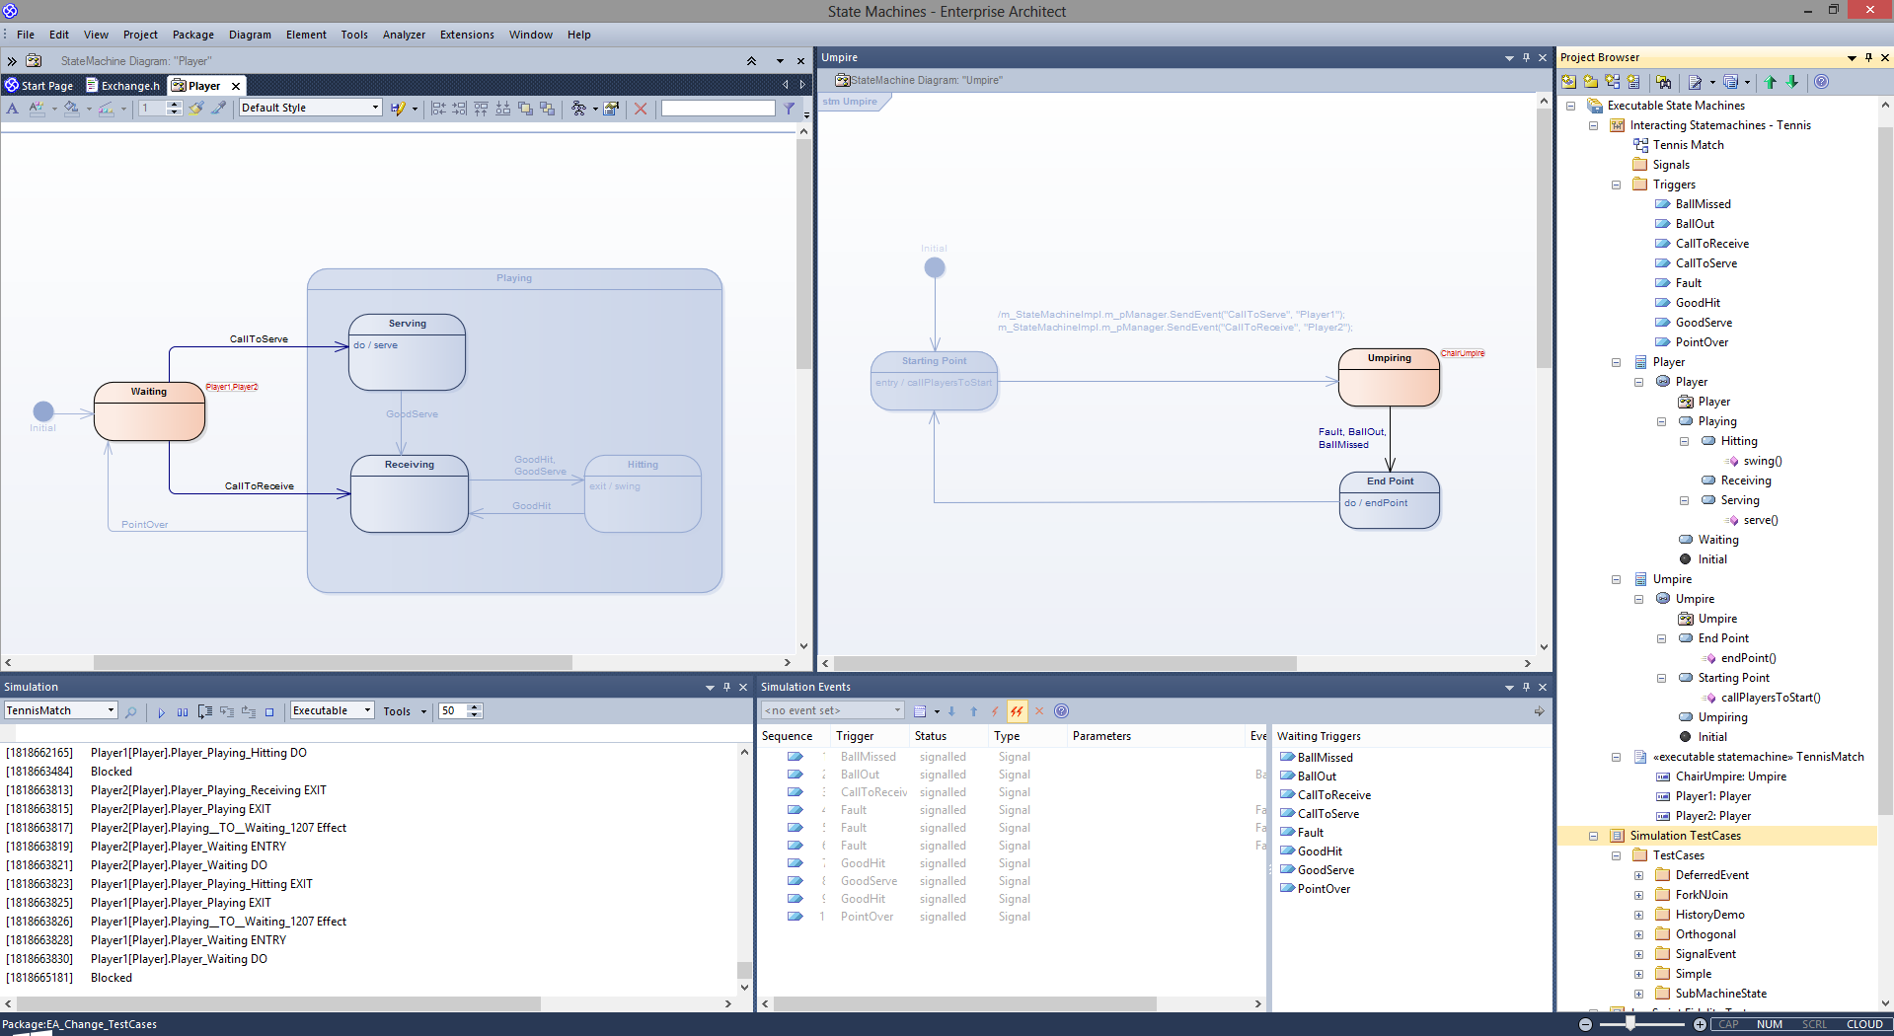Expand the DeferredEvent test case folder

(x=1638, y=875)
